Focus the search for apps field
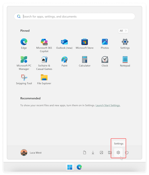The width and height of the screenshot is (149, 175). click(x=74, y=16)
